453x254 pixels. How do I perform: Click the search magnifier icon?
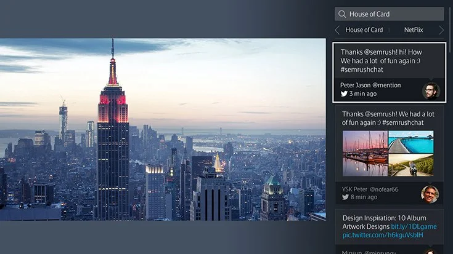(x=342, y=14)
